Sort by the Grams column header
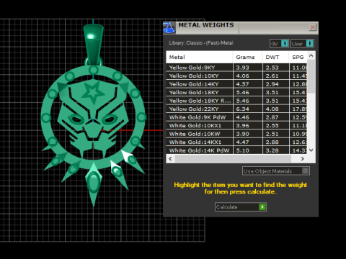 tap(247, 58)
